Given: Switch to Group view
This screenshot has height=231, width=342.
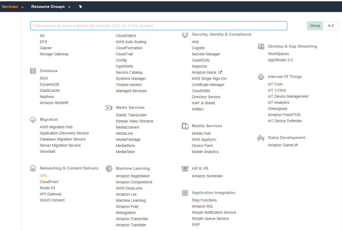Looking at the screenshot, I should [x=315, y=26].
